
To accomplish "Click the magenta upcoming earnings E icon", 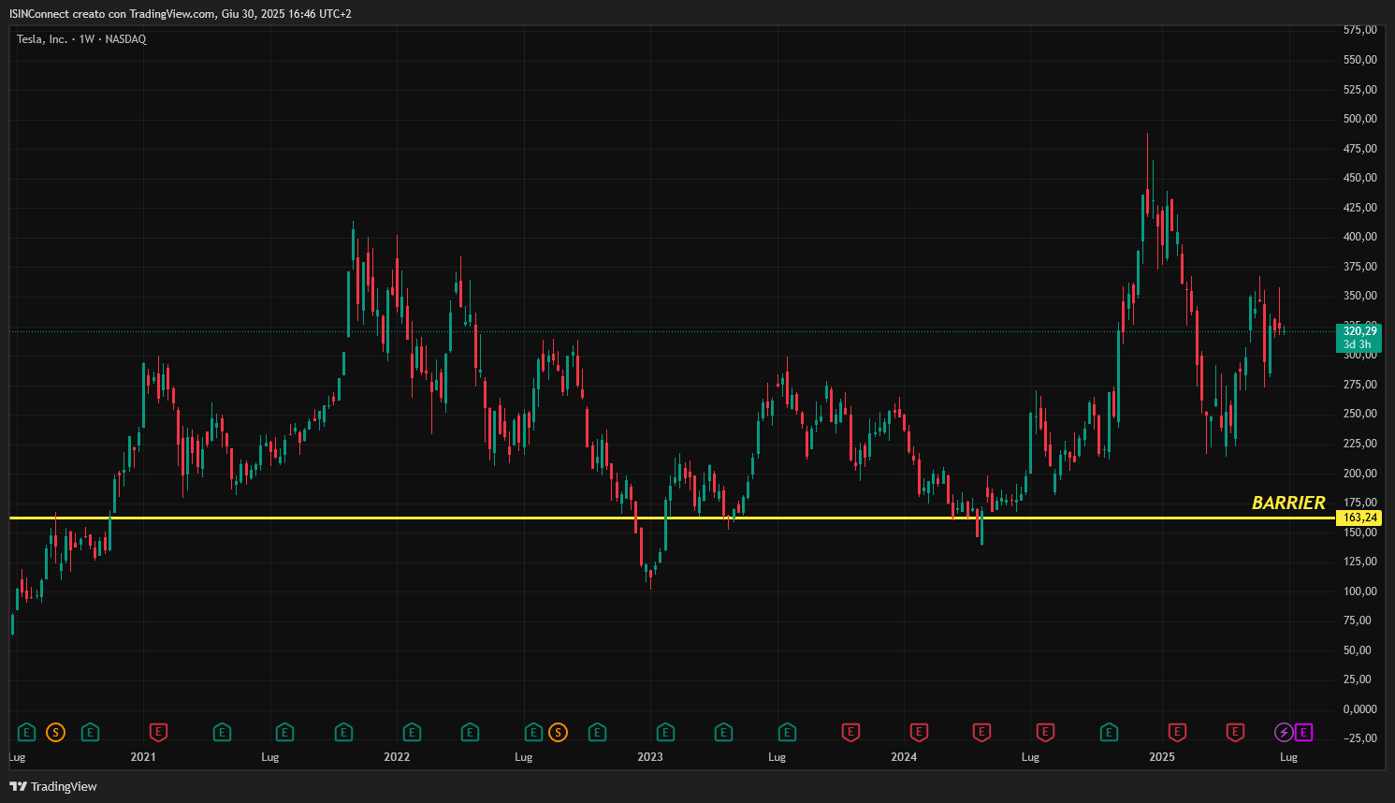I will coord(1303,732).
